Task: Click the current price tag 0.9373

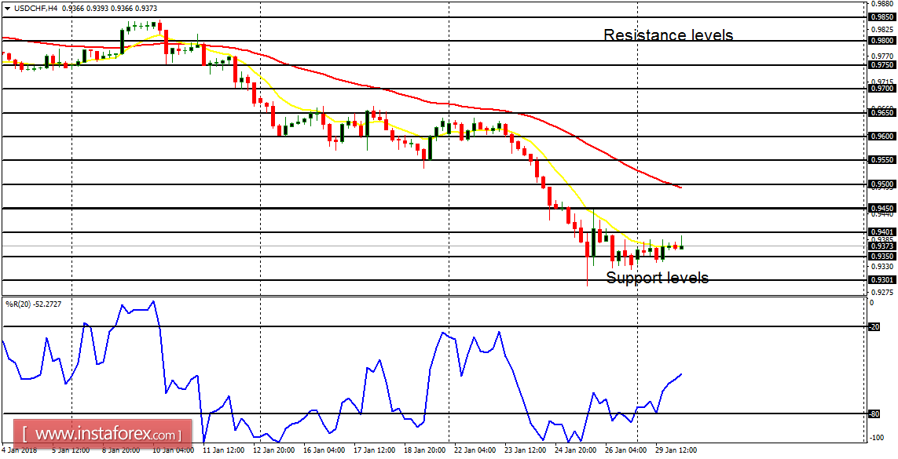Action: click(x=881, y=246)
